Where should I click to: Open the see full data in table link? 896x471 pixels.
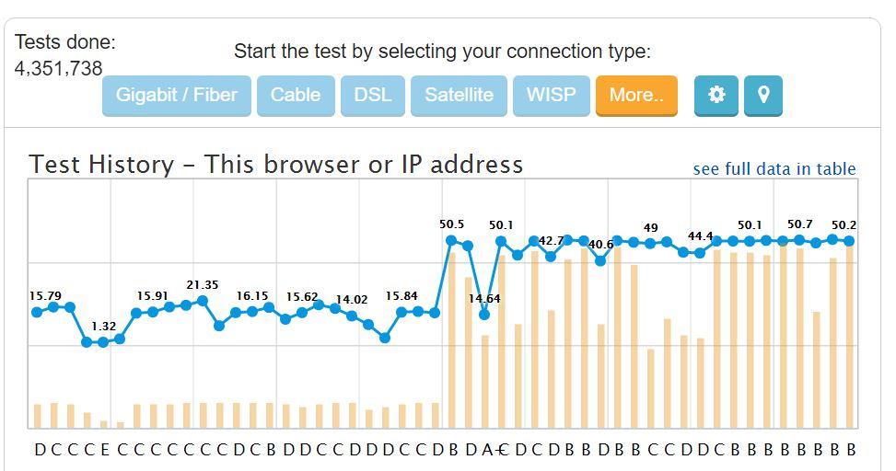pyautogui.click(x=774, y=169)
